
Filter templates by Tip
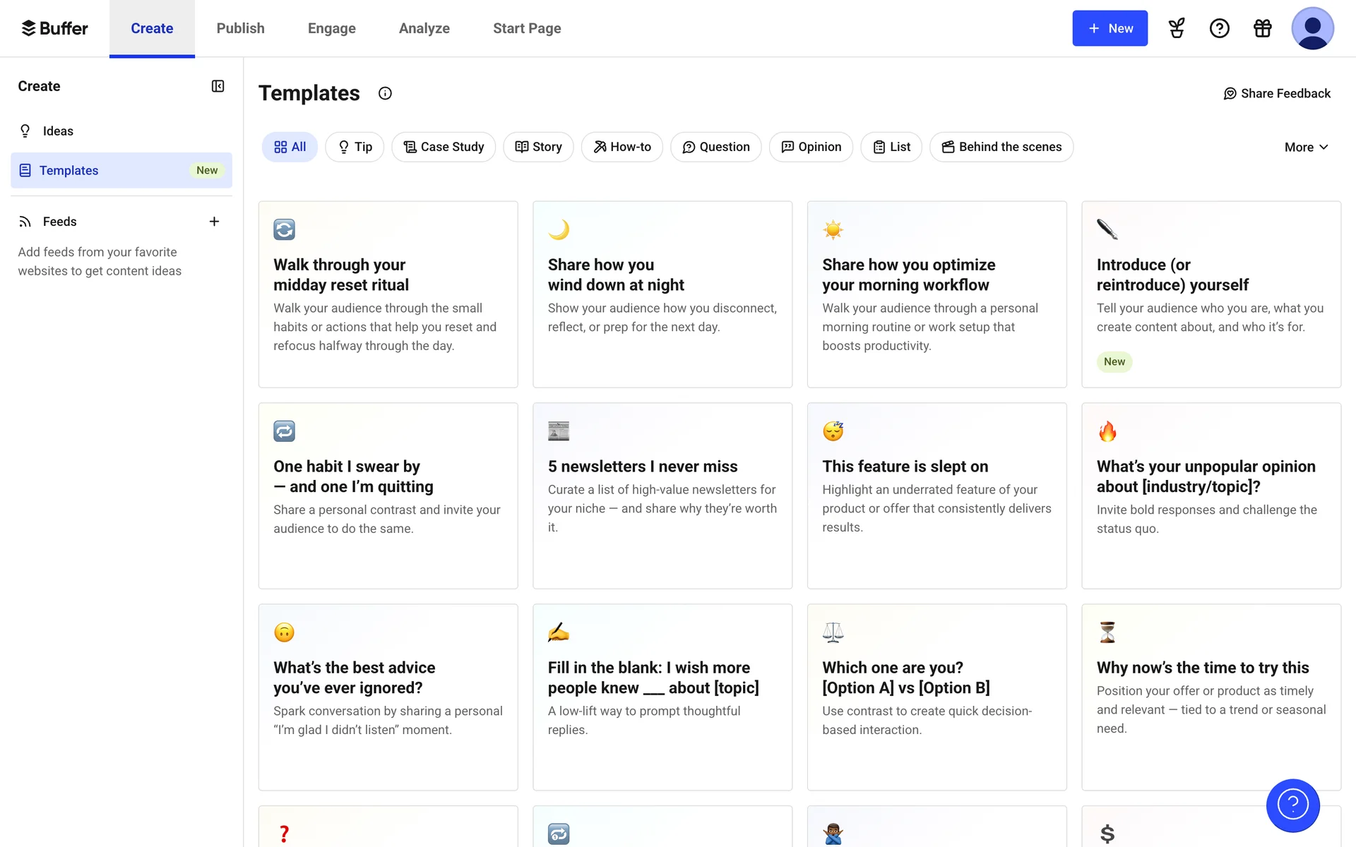[x=355, y=147]
